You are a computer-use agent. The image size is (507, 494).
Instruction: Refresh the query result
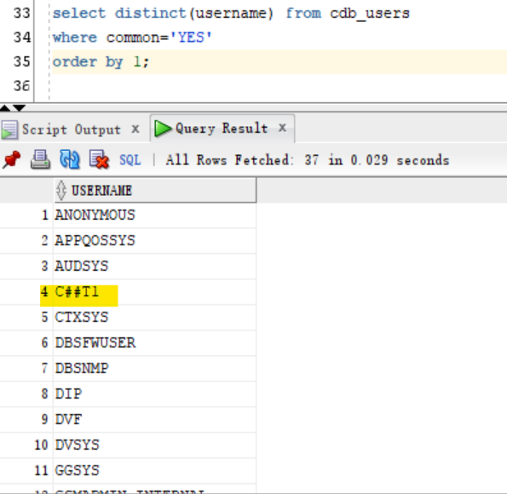70,160
